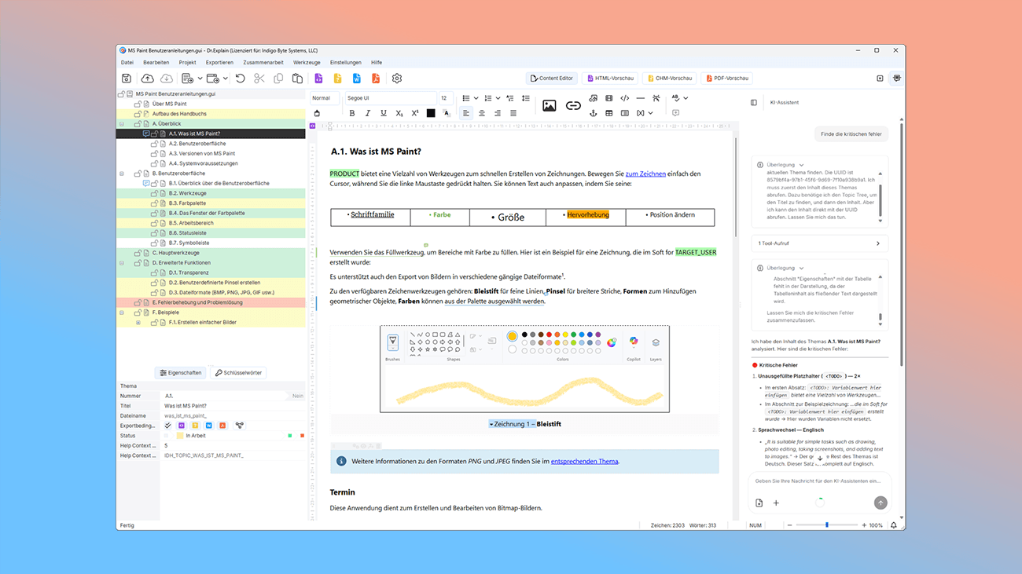
Task: Toggle the KI-Assistent panel icon
Action: click(x=897, y=79)
